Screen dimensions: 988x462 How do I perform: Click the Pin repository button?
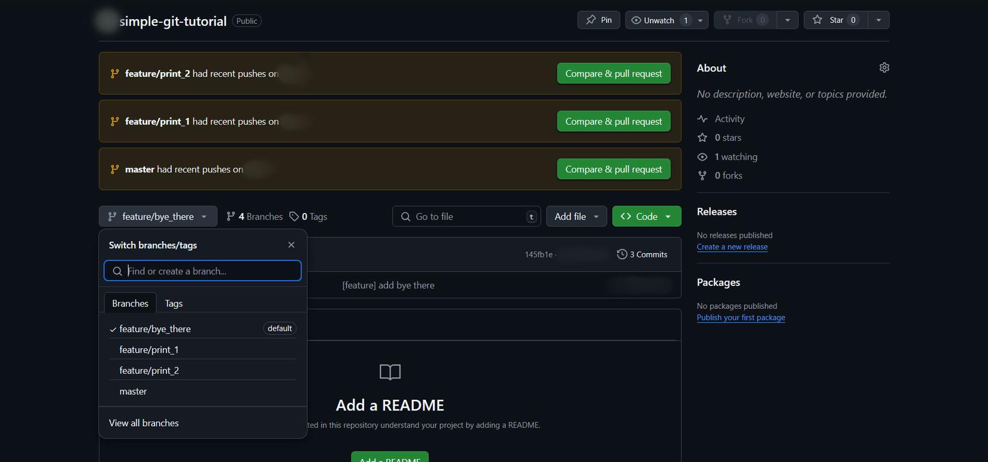pyautogui.click(x=598, y=20)
